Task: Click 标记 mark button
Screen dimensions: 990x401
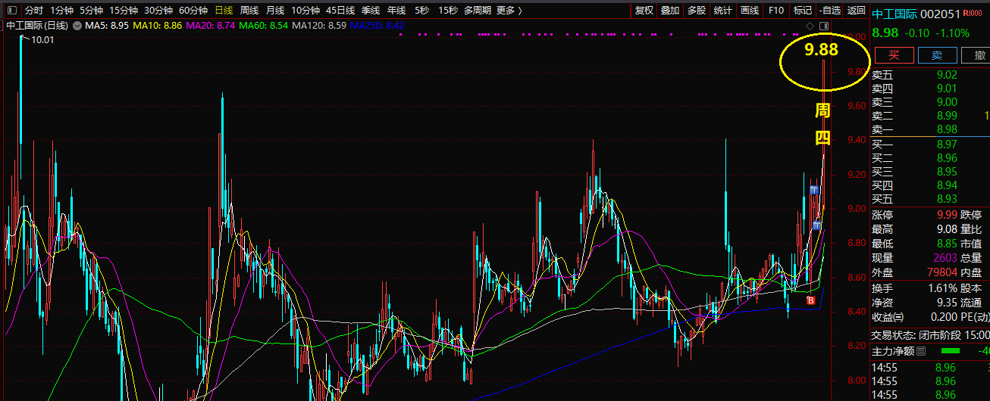Action: [x=802, y=11]
